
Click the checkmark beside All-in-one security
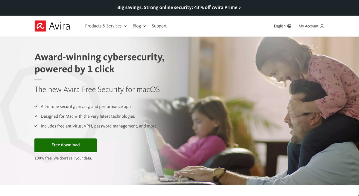[x=36, y=107]
